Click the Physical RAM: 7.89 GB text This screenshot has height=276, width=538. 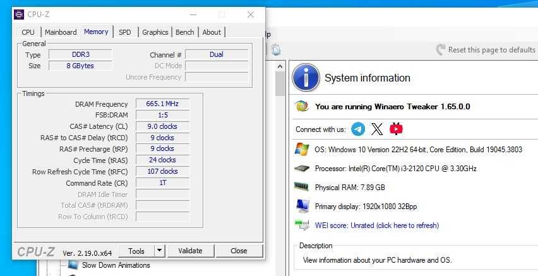350,188
